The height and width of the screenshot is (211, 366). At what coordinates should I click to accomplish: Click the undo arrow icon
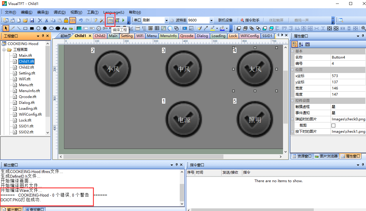[x=80, y=20]
